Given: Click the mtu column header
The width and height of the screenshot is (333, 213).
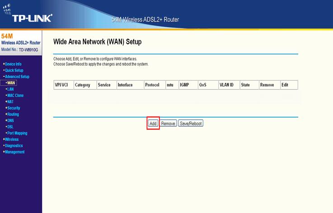Looking at the screenshot, I should [172, 85].
